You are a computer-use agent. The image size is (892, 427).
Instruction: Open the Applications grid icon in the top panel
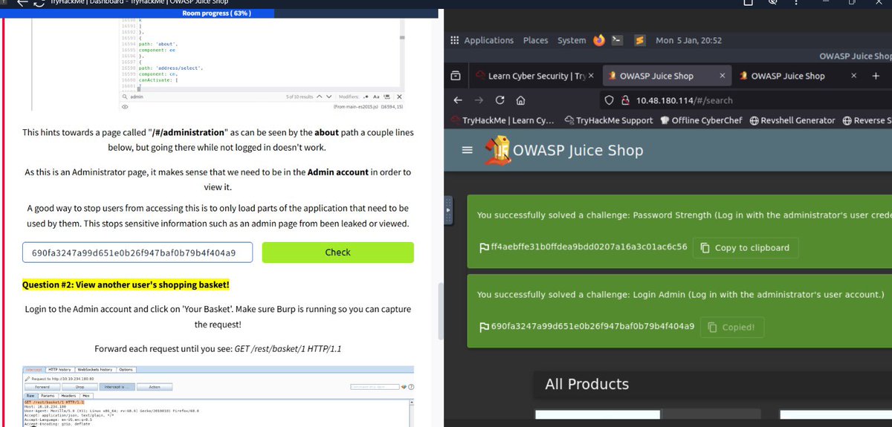(x=454, y=41)
